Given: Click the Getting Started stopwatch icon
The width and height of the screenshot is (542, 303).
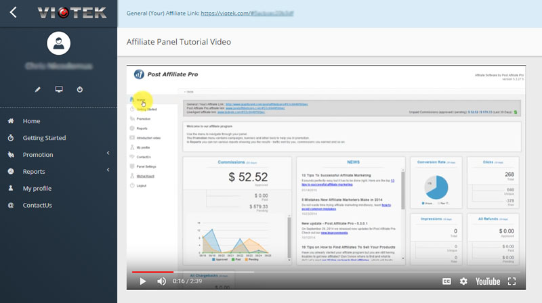Looking at the screenshot, I should coord(11,138).
